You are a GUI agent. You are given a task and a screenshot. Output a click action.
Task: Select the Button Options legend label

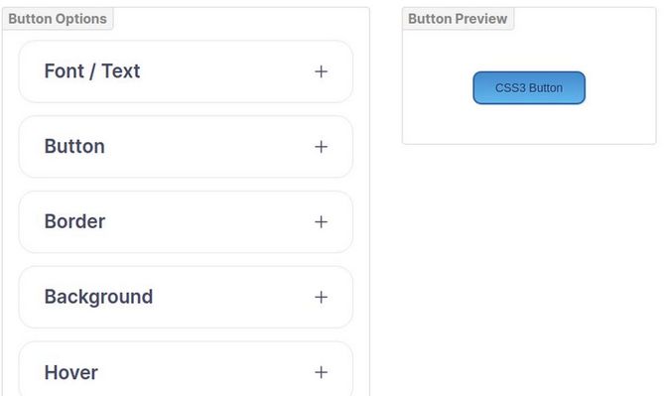point(58,19)
